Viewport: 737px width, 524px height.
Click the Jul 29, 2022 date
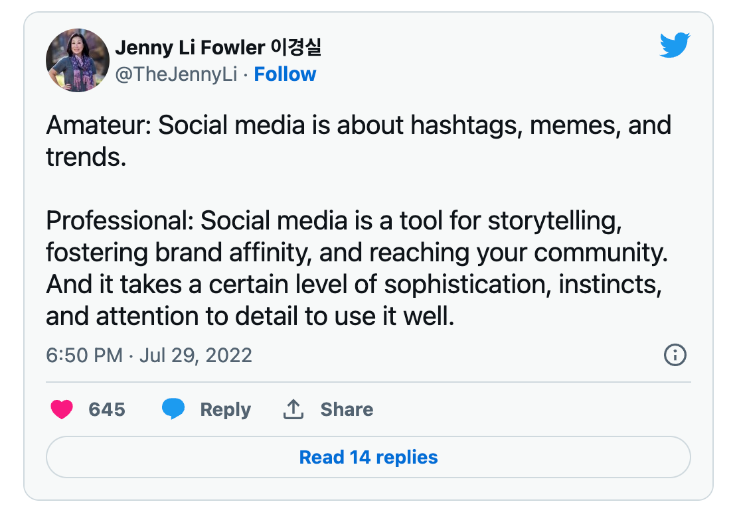coord(195,356)
